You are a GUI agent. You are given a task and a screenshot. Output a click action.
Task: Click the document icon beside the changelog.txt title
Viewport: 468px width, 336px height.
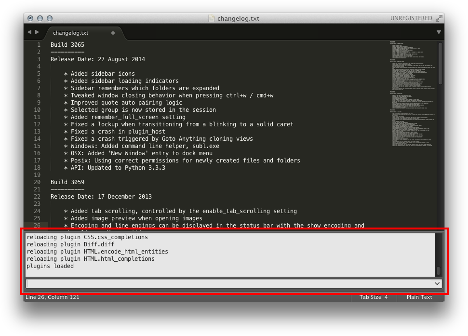pos(211,18)
